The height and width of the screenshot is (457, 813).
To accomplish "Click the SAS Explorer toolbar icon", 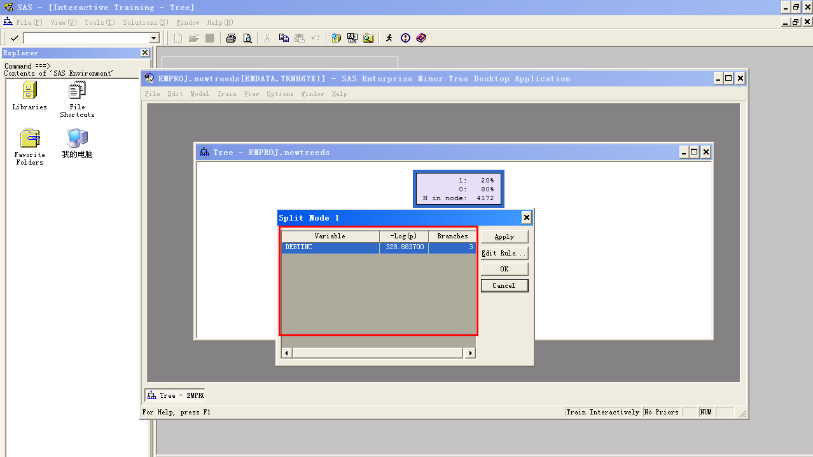I will coord(352,38).
